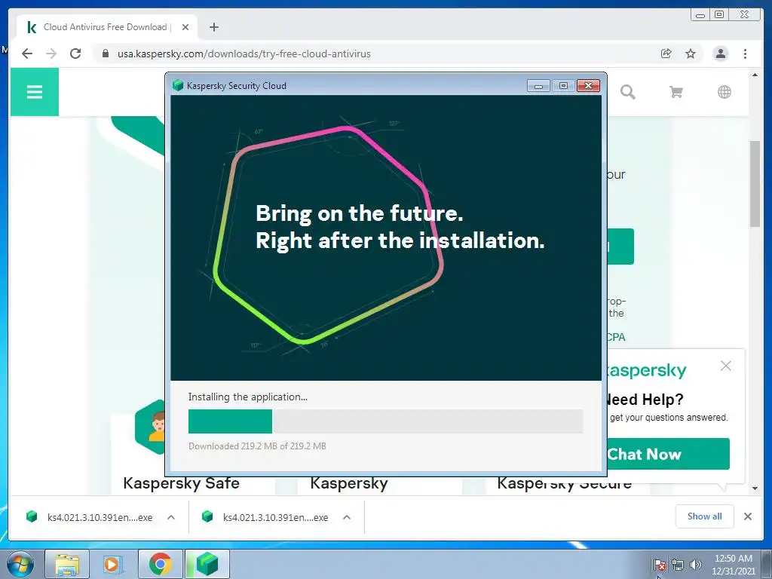Click the padlock site info icon
This screenshot has height=579, width=772.
[105, 54]
